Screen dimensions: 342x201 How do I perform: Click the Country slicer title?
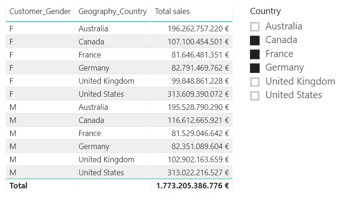(265, 11)
